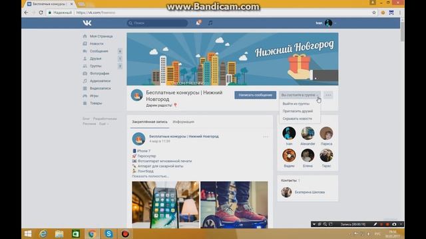
Task: Open Товары in the left menu
Action: point(96,104)
